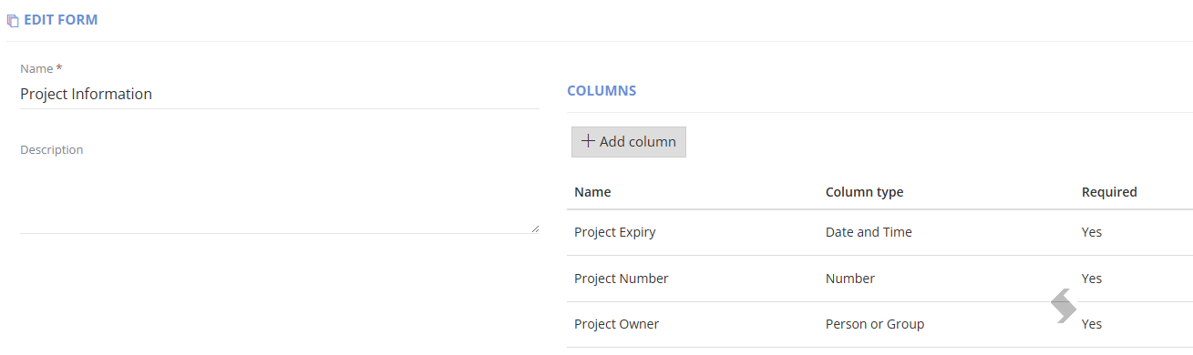
Task: Click the COLUMNS section heading
Action: [x=602, y=91]
